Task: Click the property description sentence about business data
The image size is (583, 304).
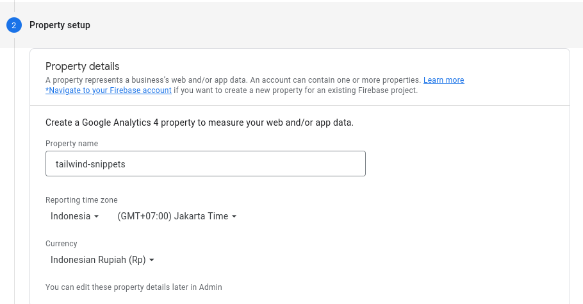Action: [233, 80]
